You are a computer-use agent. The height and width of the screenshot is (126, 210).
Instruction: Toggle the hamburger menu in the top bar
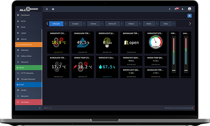(x=47, y=9)
